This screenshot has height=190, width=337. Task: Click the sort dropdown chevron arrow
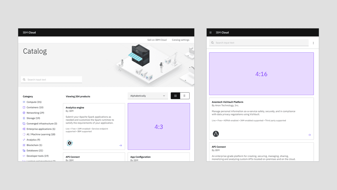pos(164,96)
